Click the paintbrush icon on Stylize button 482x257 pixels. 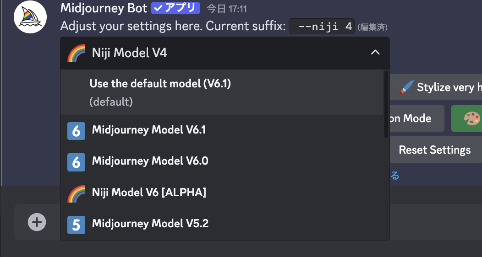pyautogui.click(x=406, y=87)
